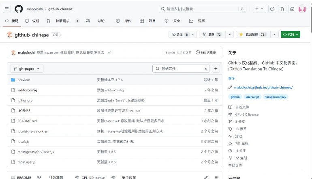Screen dimensions: 312x179
Task: Click file icon for .editorconfig row
Action: 13,90
